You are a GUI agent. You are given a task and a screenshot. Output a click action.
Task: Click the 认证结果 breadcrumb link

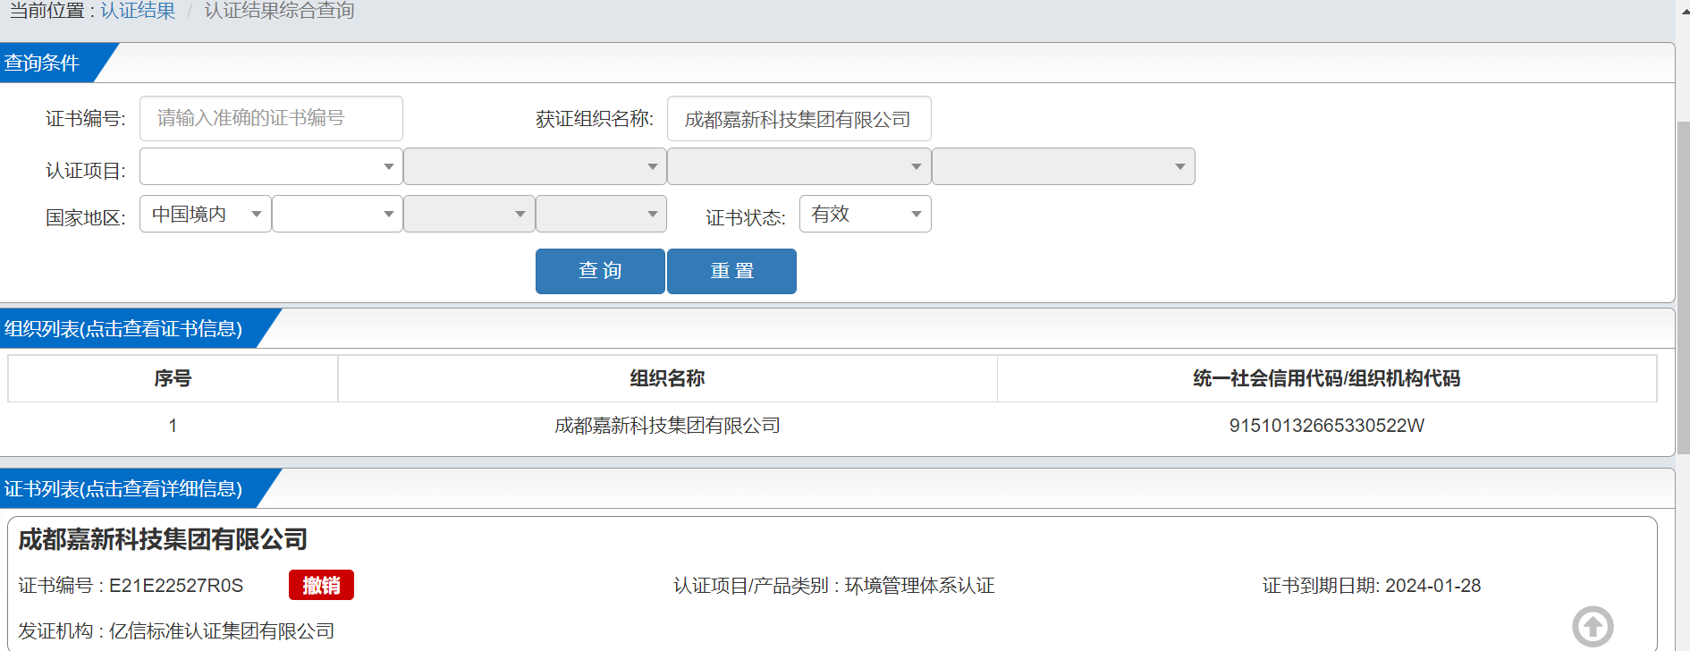click(x=138, y=11)
